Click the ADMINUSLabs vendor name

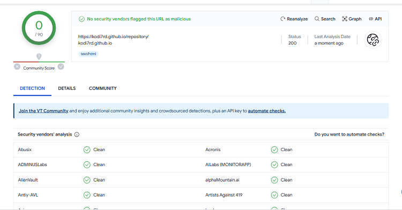pyautogui.click(x=33, y=164)
